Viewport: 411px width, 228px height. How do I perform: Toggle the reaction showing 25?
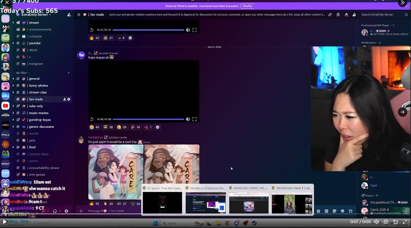[x=122, y=127]
